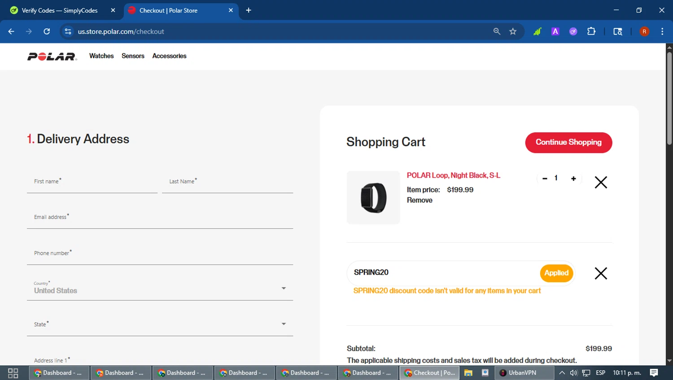Open the purple round extension icon
This screenshot has width=673, height=380.
[573, 31]
